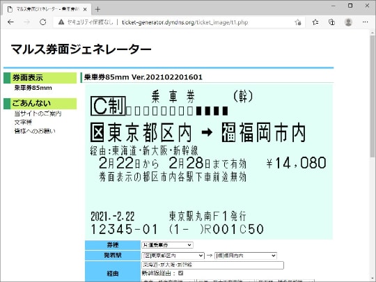
Task: Reload the page with Refresh icon
Action: tap(43, 22)
